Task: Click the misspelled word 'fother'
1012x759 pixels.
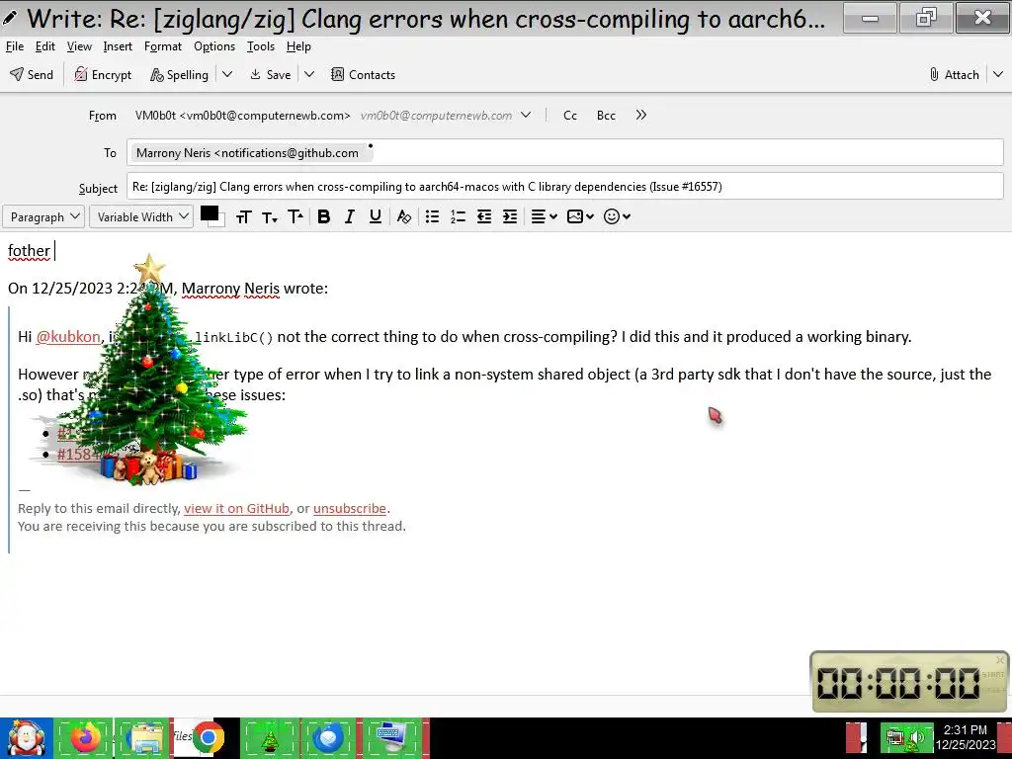Action: (x=29, y=251)
